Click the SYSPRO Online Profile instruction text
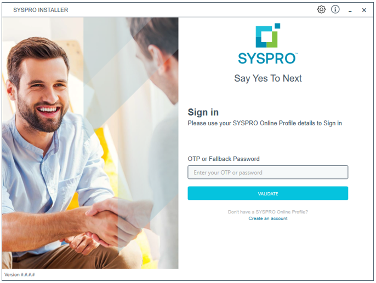 (x=265, y=123)
